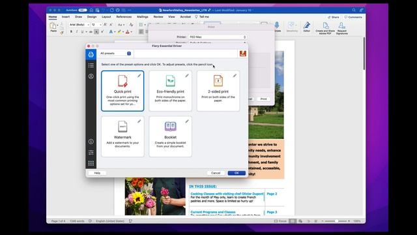Viewport: 417px width, 235px height.
Task: Select the 2-sided print preset
Action: 218,91
